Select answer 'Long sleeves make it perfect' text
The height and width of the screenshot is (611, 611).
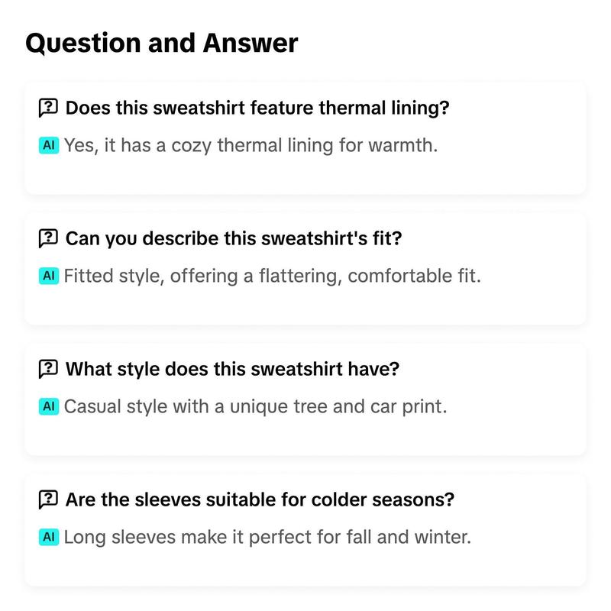click(x=267, y=537)
